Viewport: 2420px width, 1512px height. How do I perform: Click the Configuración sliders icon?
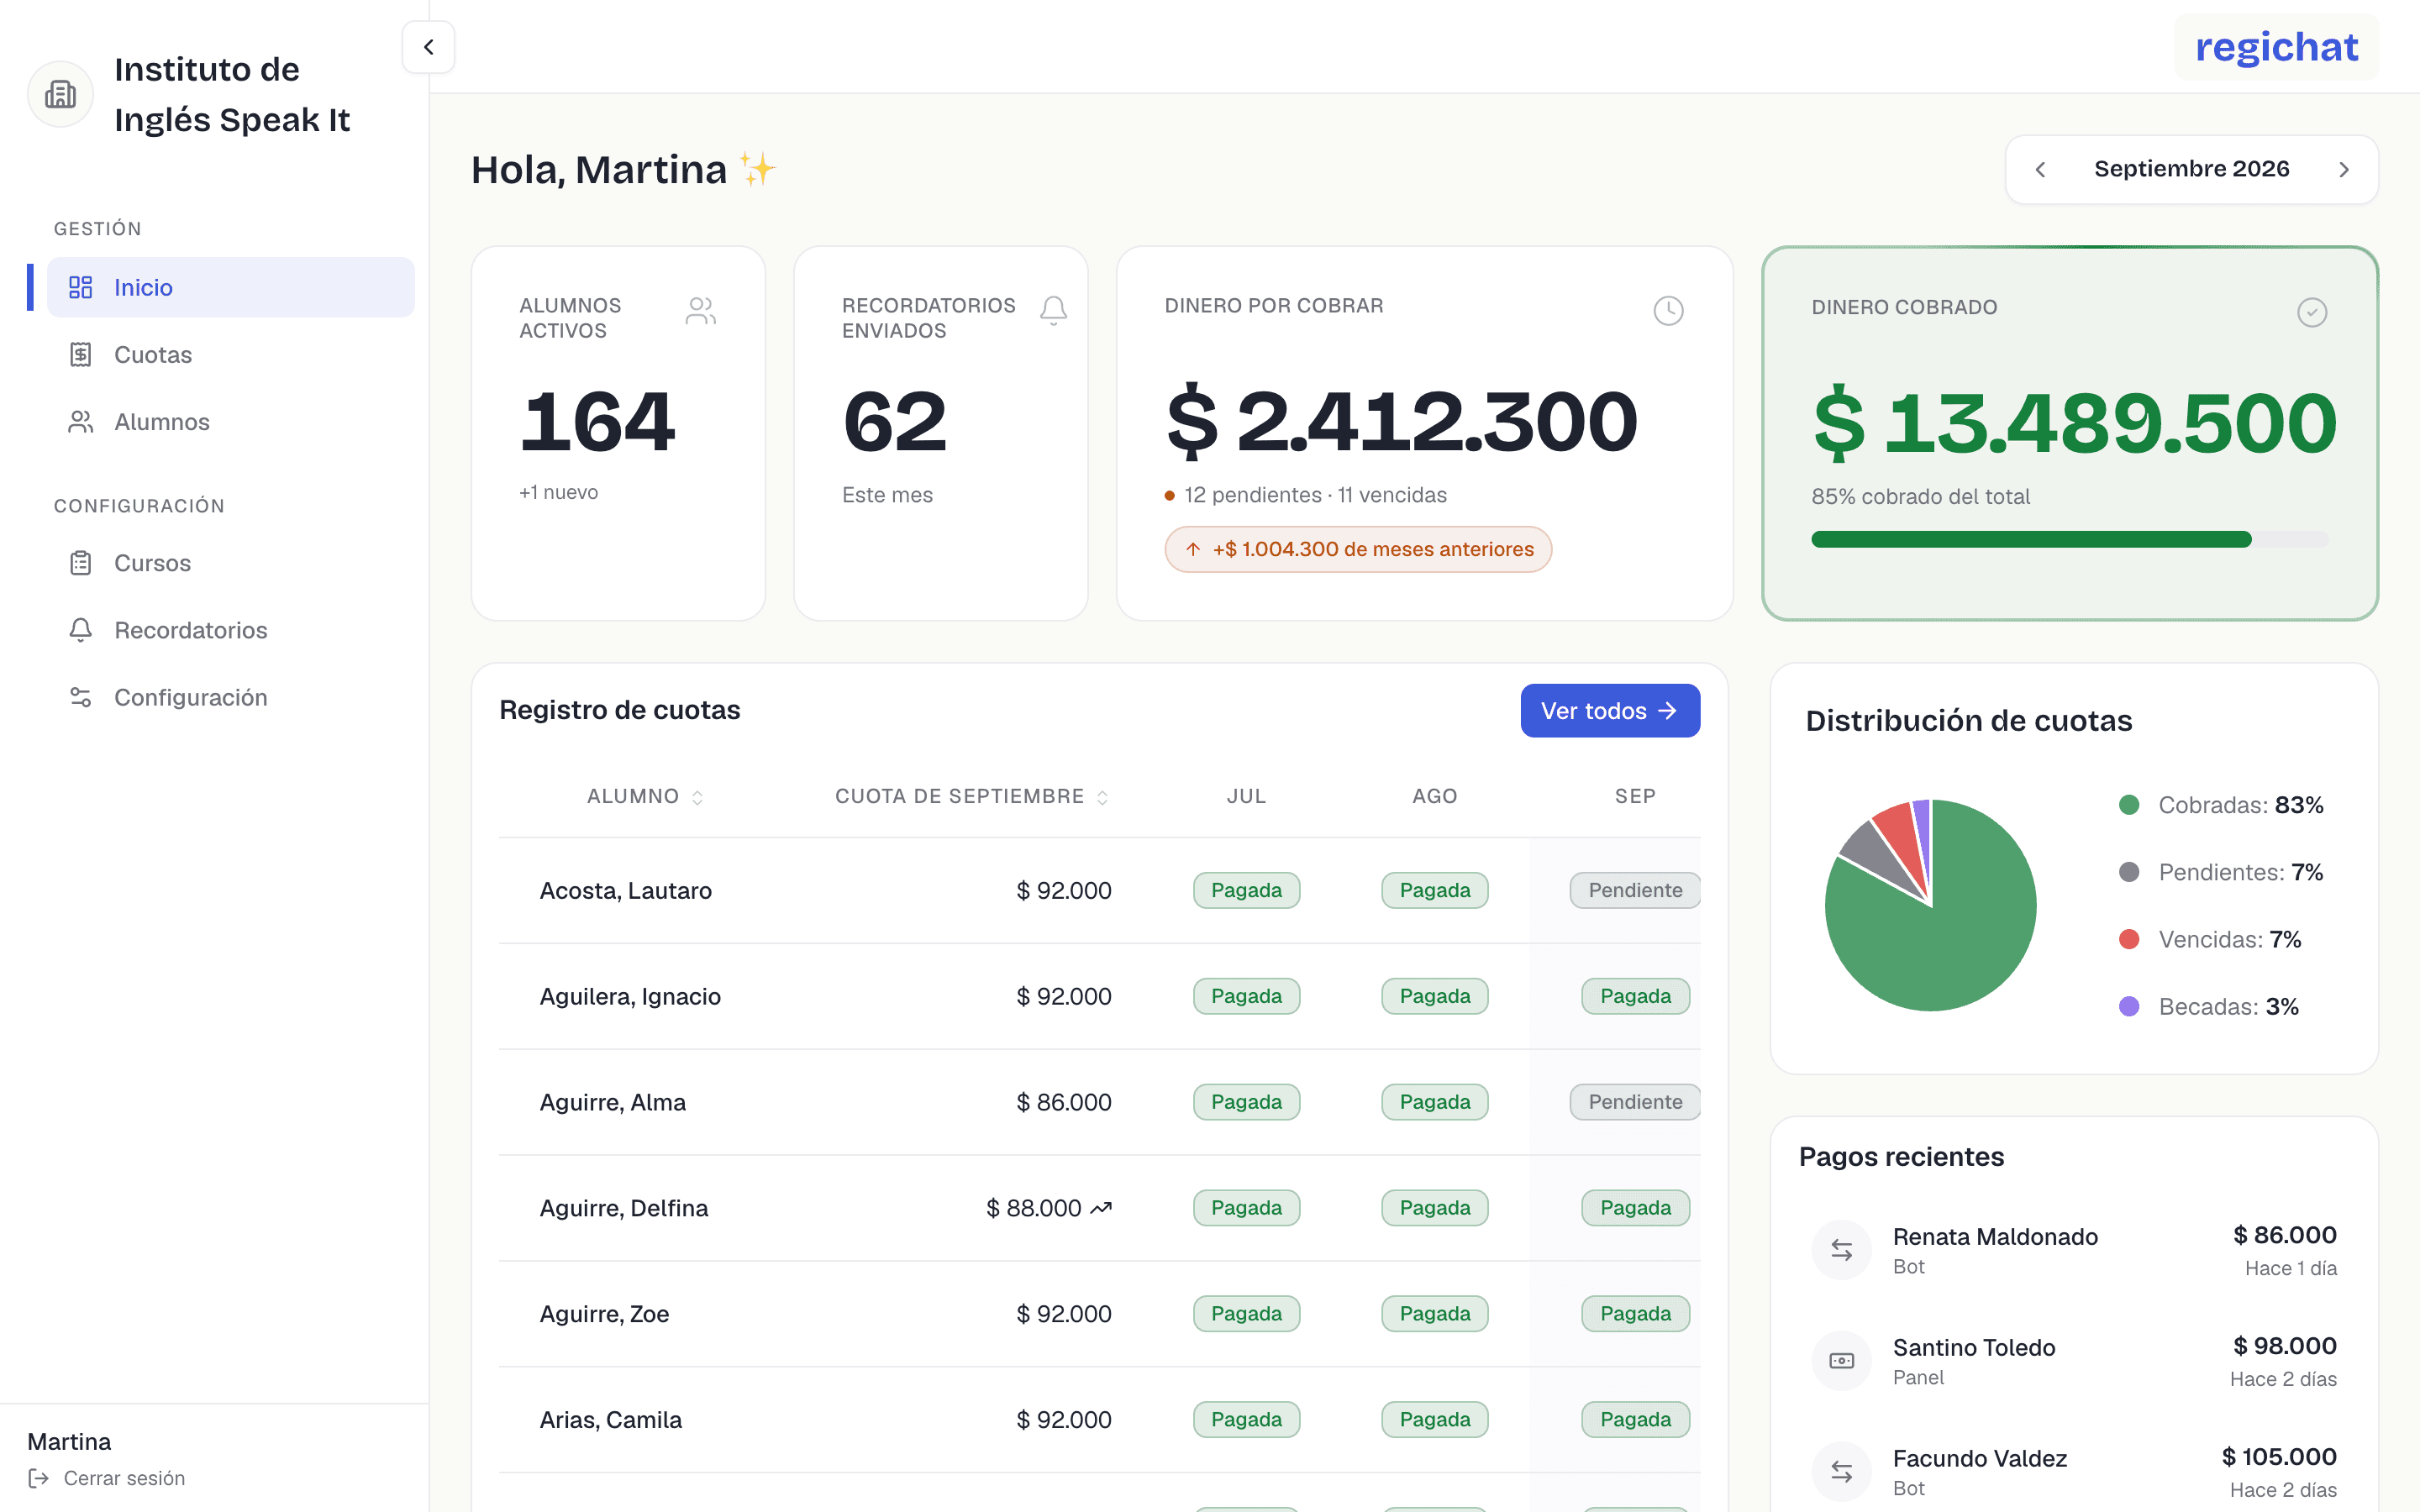pos(81,697)
